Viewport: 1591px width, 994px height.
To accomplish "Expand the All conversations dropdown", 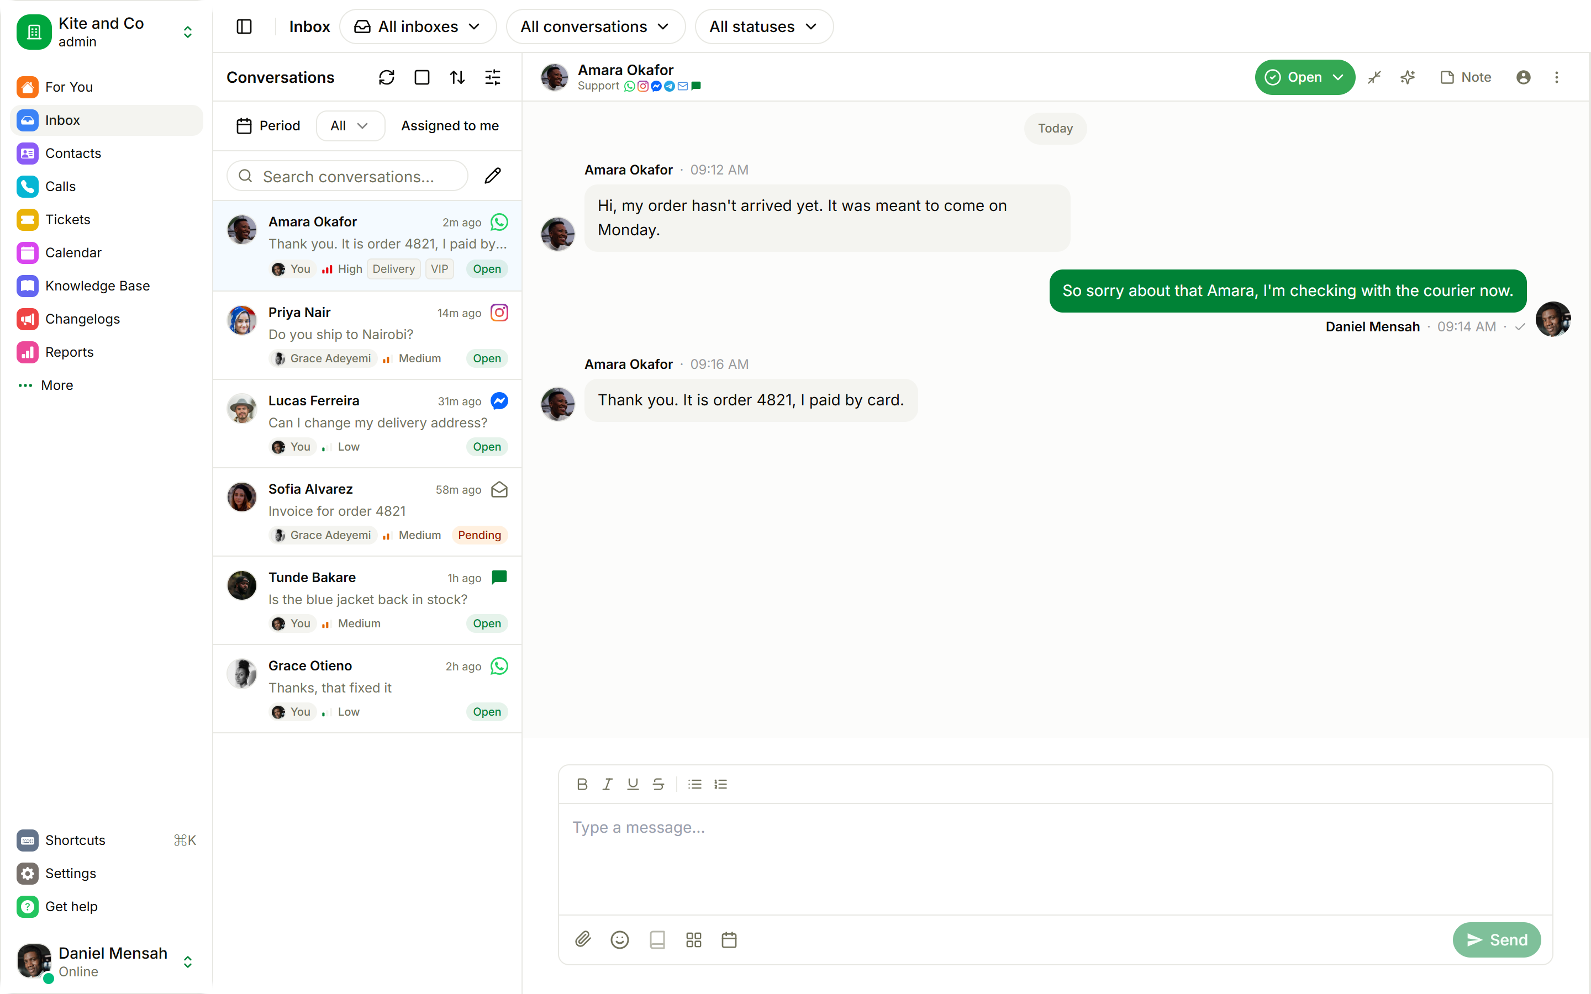I will [596, 27].
